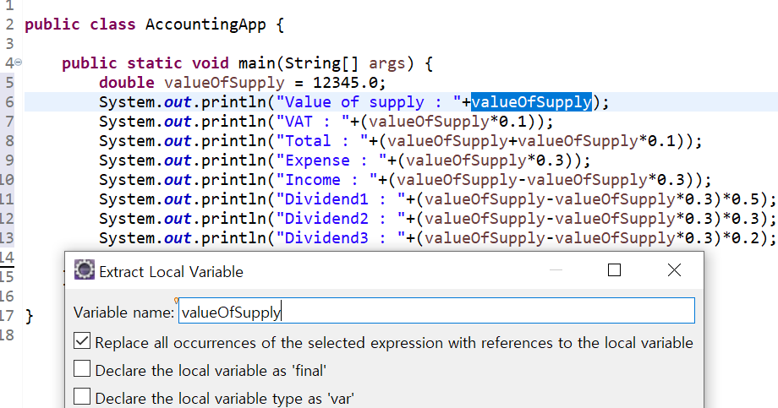The height and width of the screenshot is (408, 778).
Task: Click the Variable name input field
Action: [436, 312]
